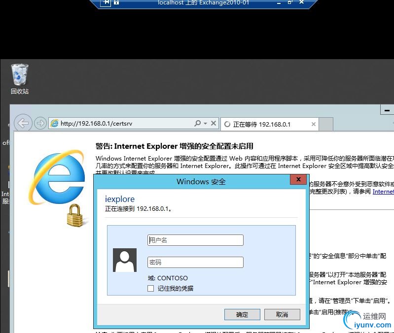The width and height of the screenshot is (394, 333).
Task: Click the 确定 (OK) button
Action: pyautogui.click(x=242, y=314)
